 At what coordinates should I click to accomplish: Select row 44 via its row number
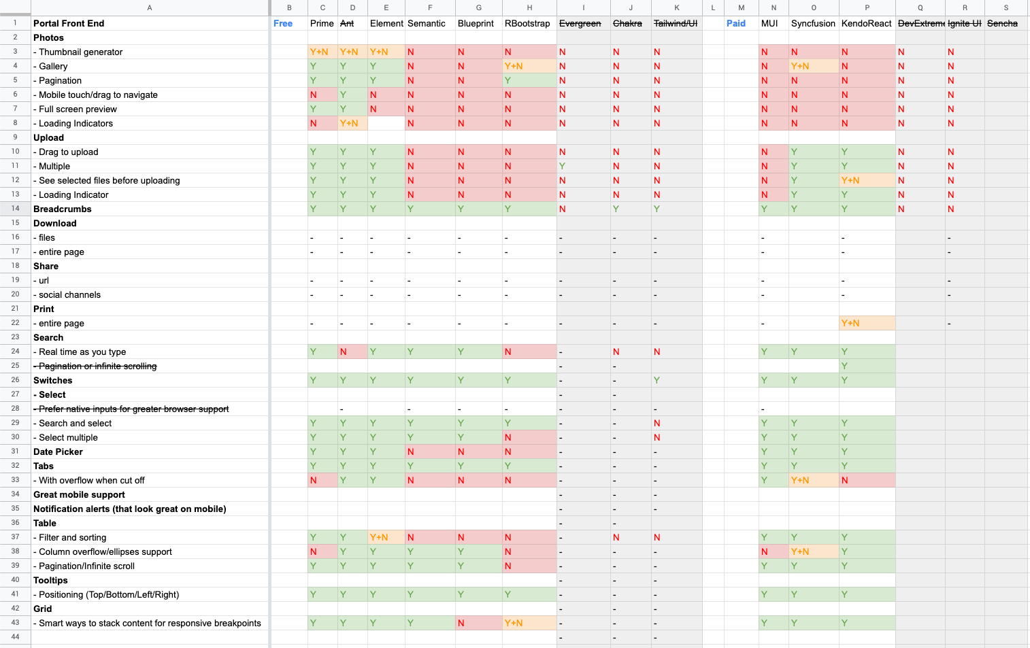point(15,637)
